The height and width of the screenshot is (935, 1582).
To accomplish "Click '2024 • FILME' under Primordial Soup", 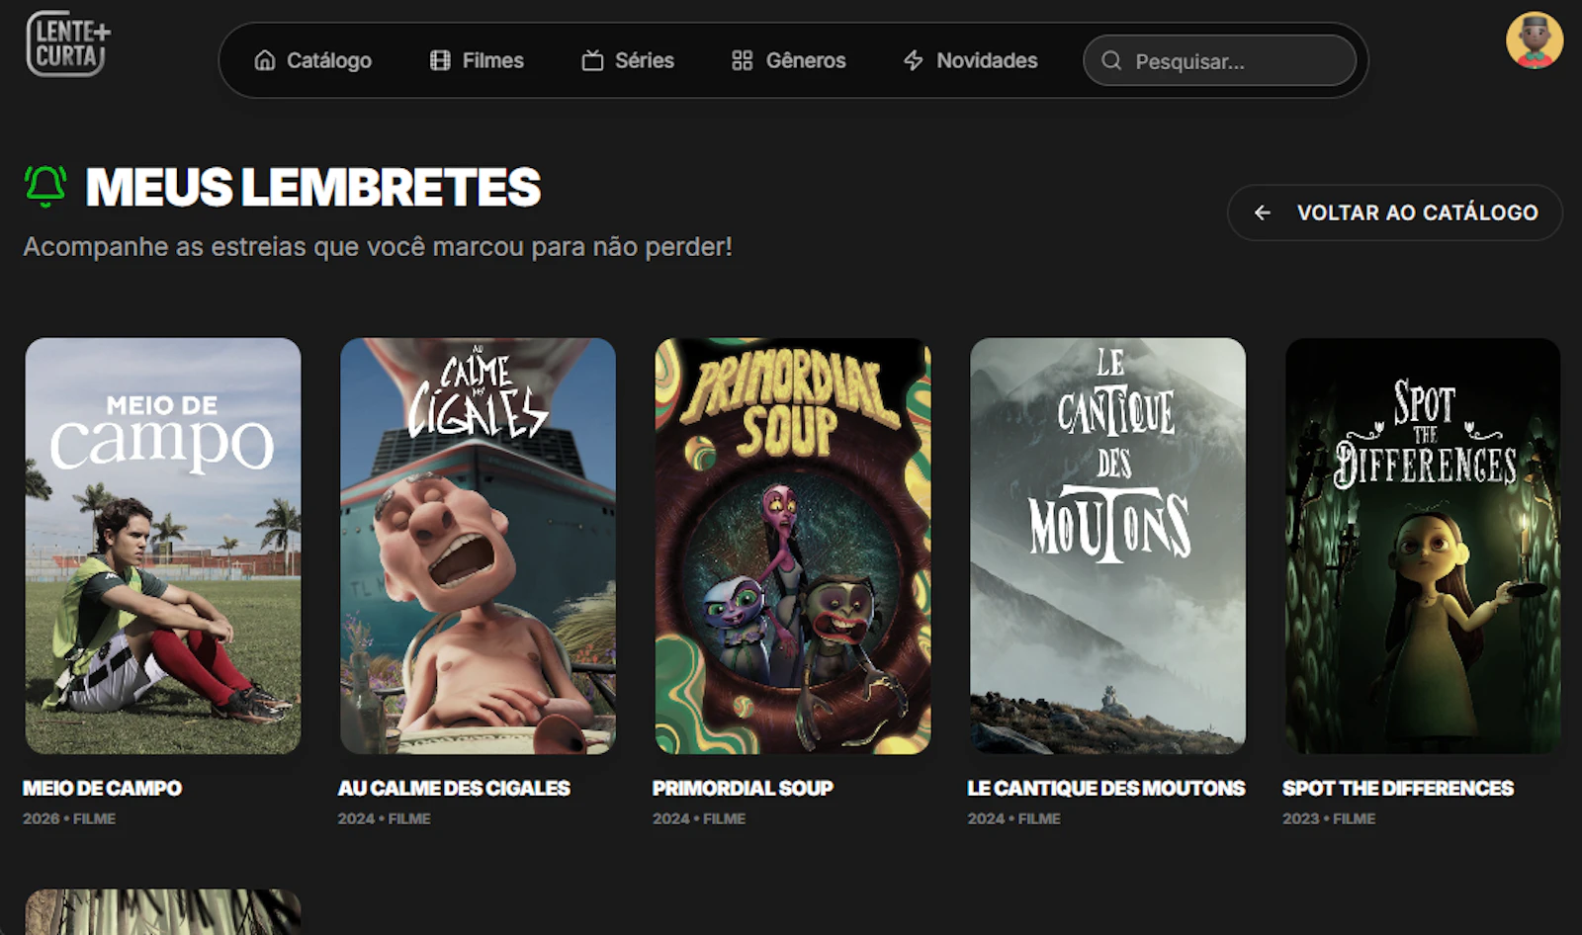I will (699, 818).
